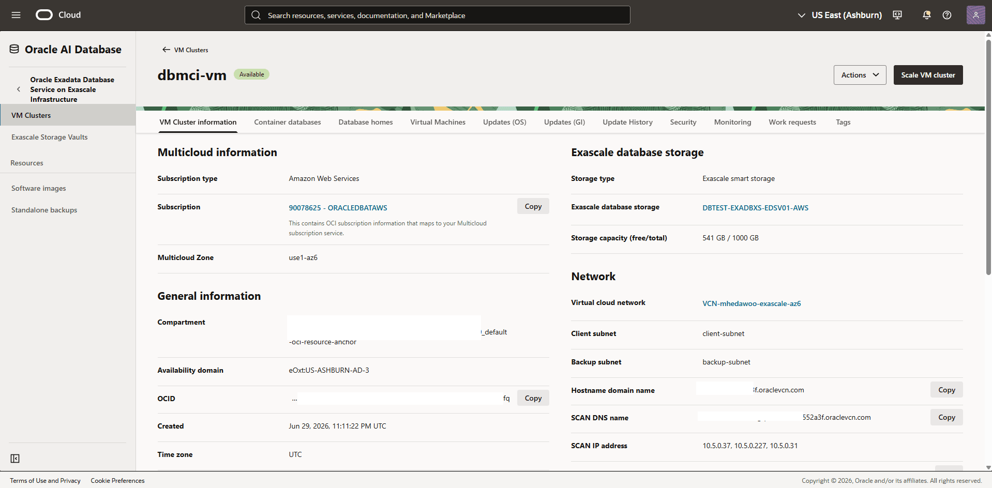Select the Monitoring tab
This screenshot has height=488, width=992.
732,122
